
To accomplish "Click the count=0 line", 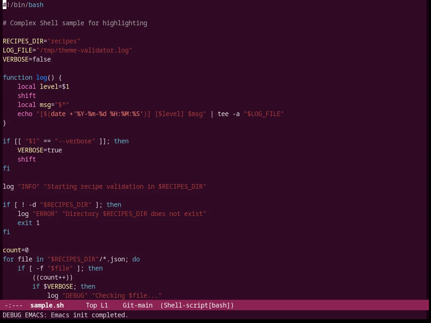I will point(16,250).
